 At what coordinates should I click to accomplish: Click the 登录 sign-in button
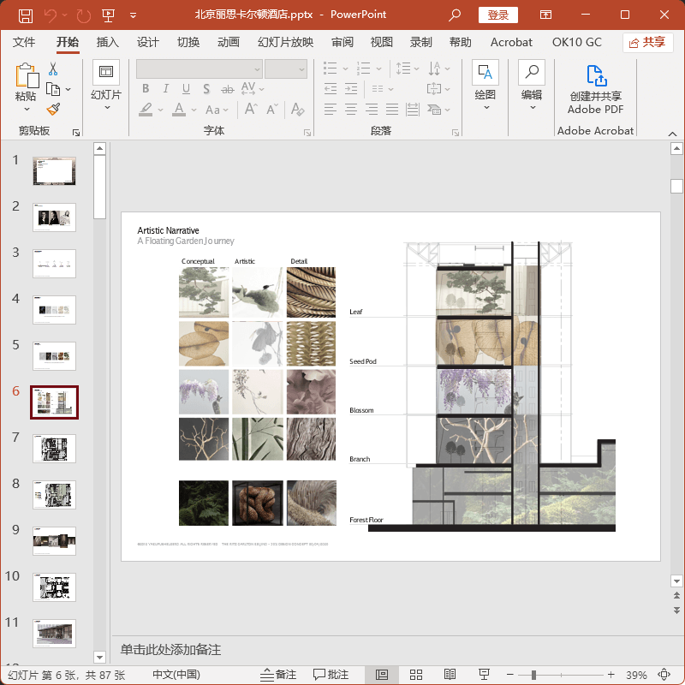[497, 15]
